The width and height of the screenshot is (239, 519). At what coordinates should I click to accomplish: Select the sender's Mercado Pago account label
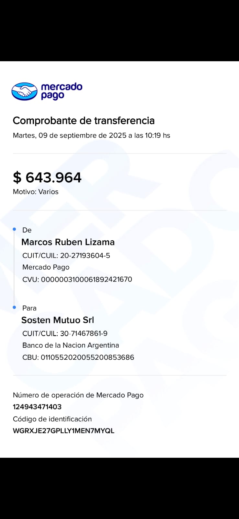[46, 267]
